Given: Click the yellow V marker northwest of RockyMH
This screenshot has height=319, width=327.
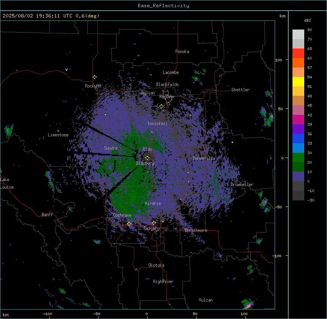Looking at the screenshot, I should click(66, 70).
